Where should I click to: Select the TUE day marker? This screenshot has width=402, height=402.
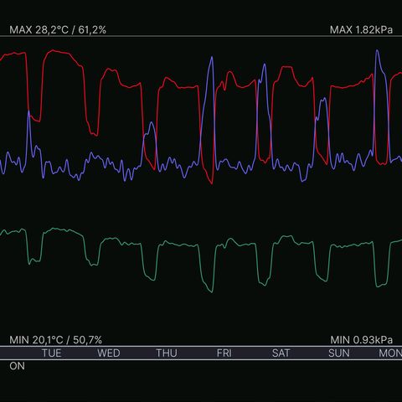[x=52, y=353]
